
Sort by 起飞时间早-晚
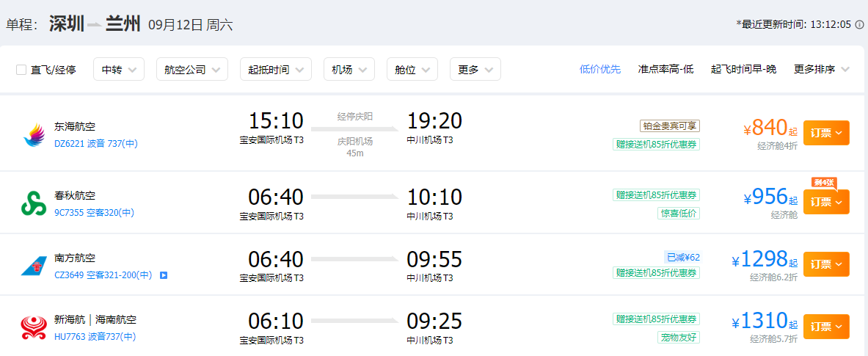coord(743,69)
